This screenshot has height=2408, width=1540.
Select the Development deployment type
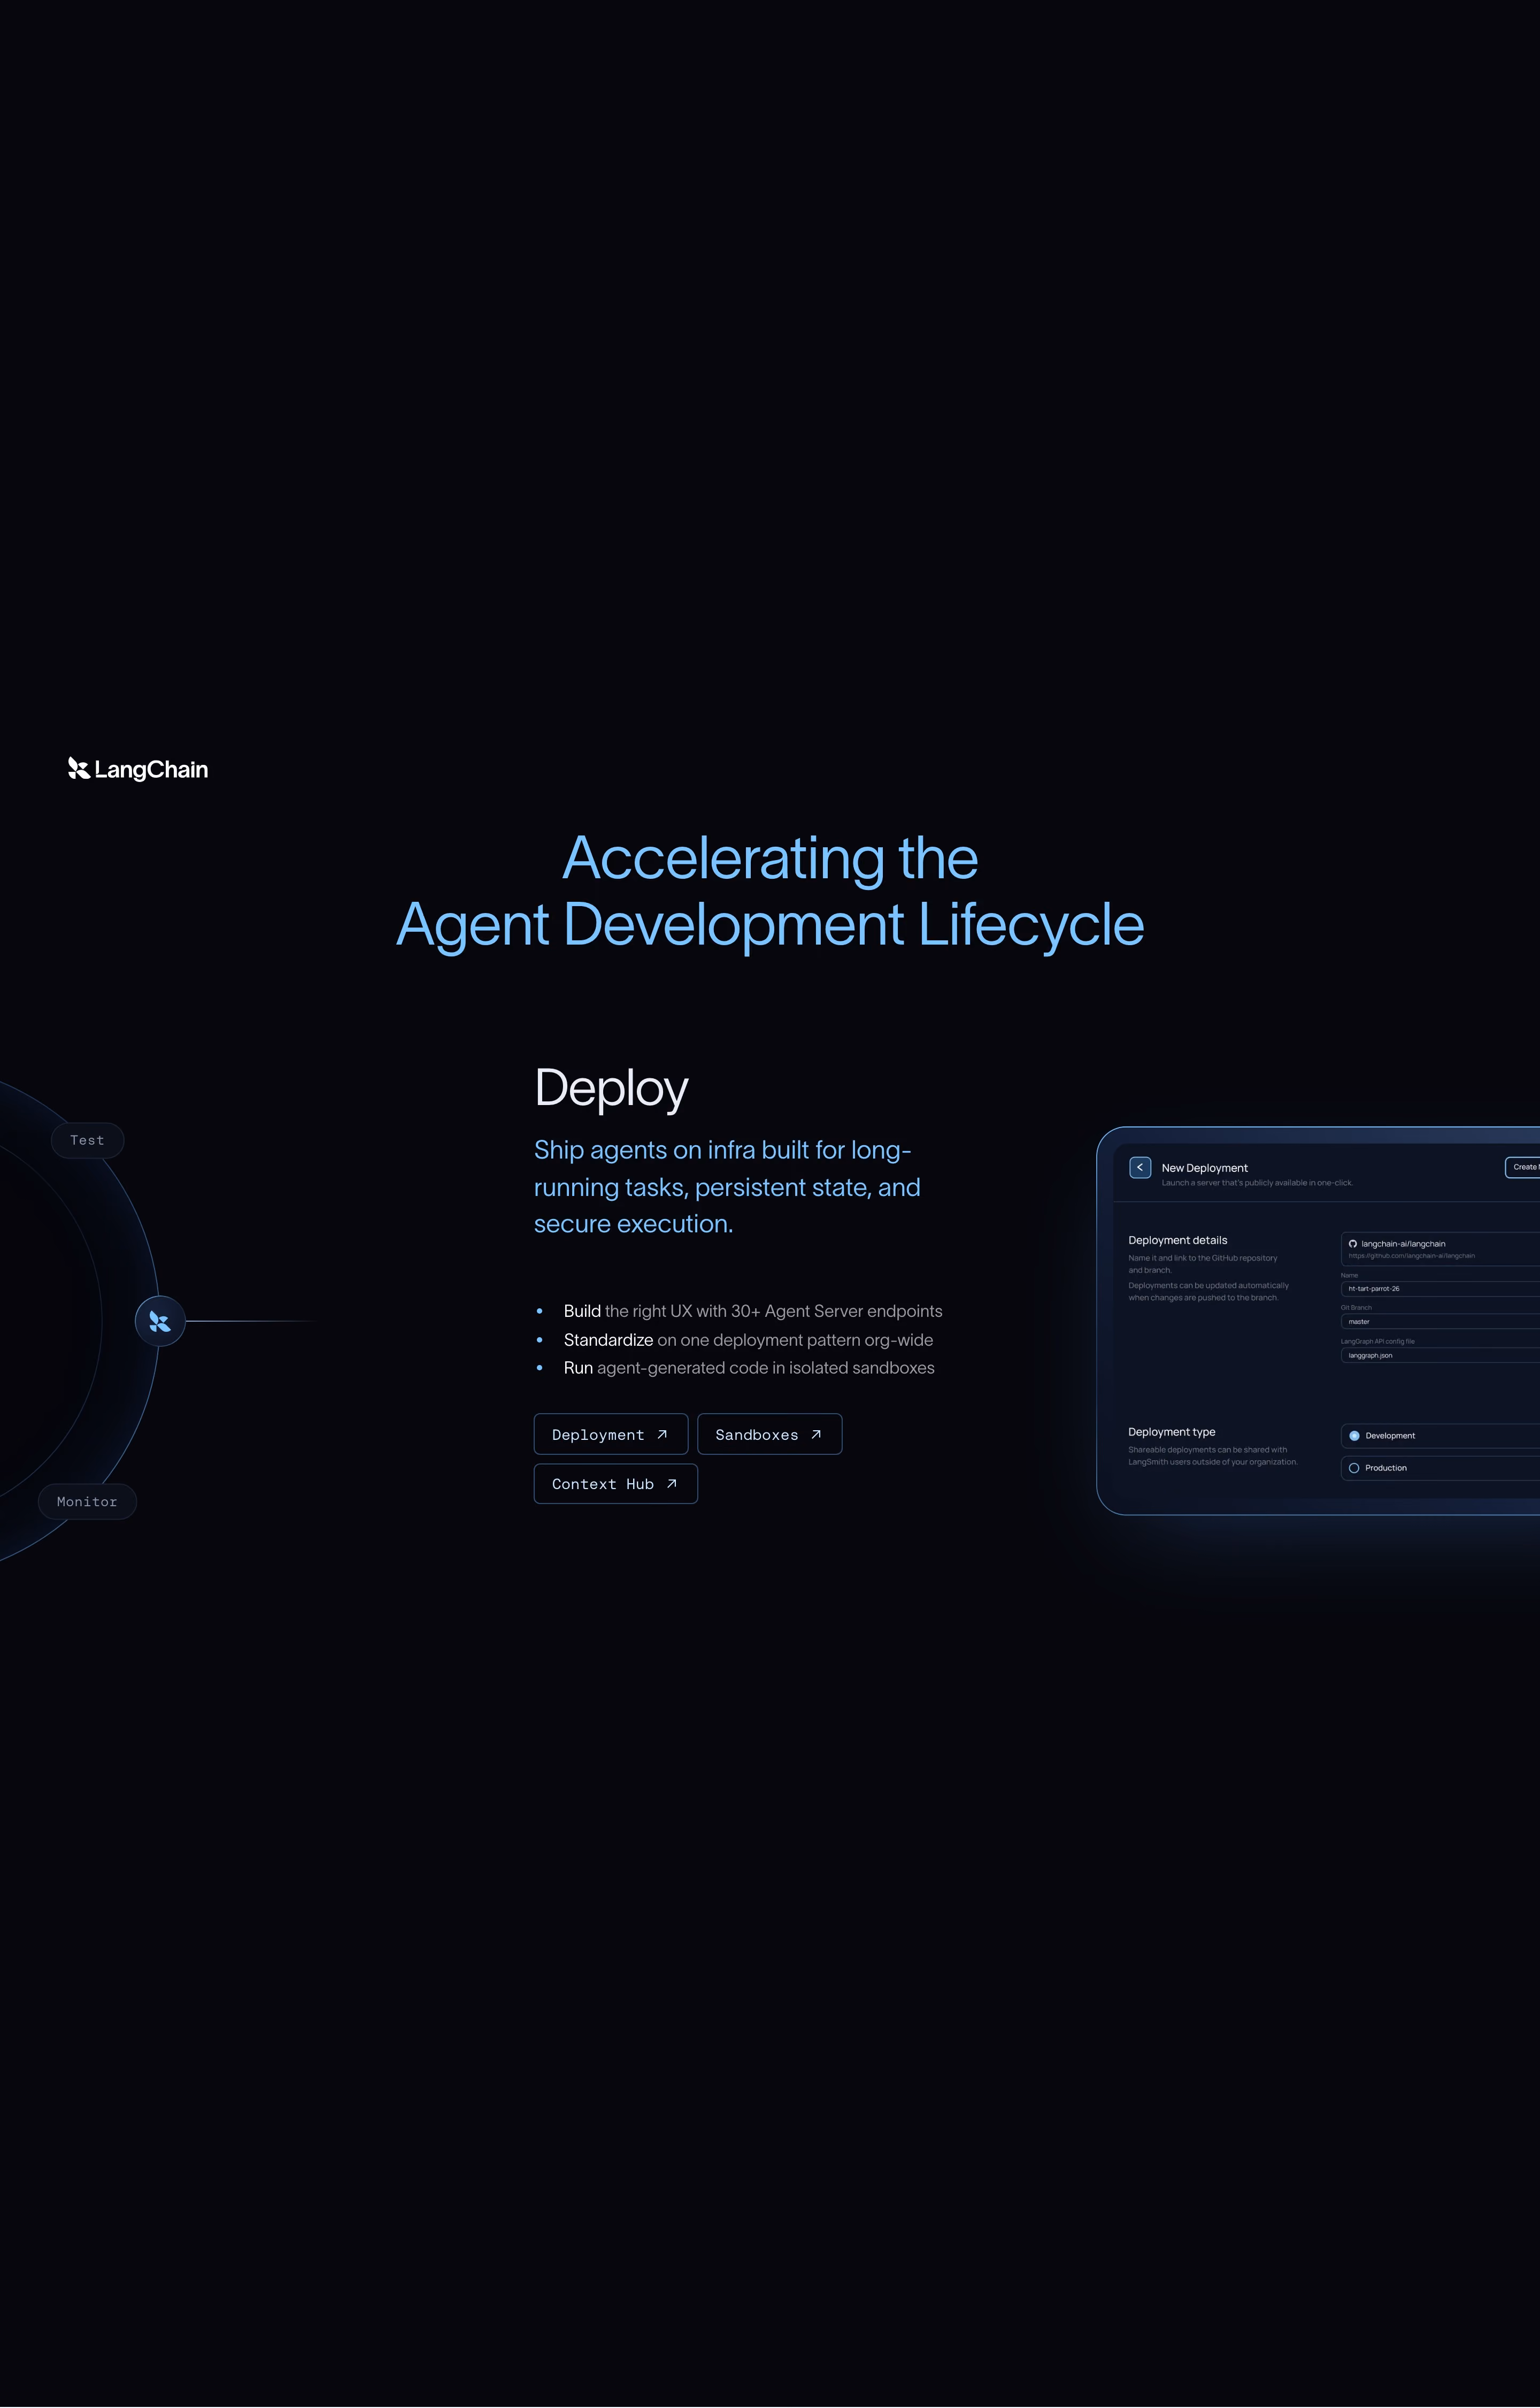point(1440,1436)
